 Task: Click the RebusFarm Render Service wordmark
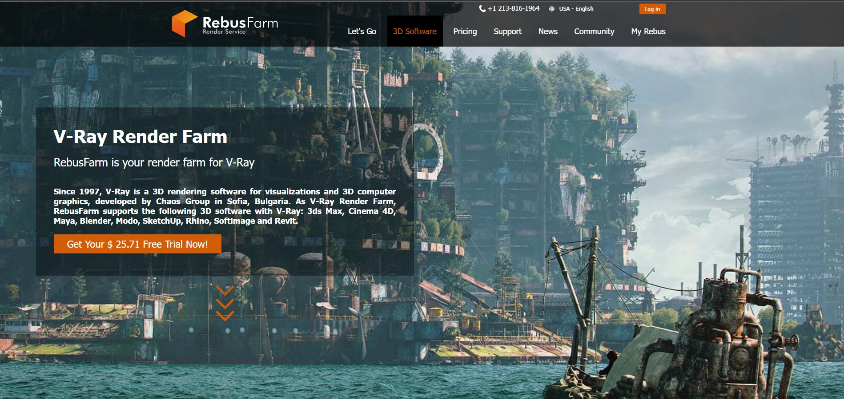click(240, 25)
